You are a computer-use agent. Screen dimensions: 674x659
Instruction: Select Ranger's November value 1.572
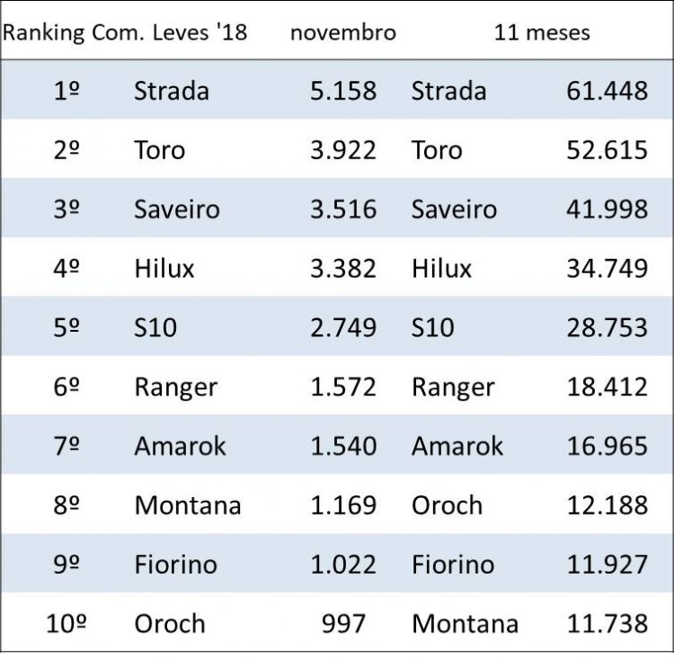click(342, 387)
